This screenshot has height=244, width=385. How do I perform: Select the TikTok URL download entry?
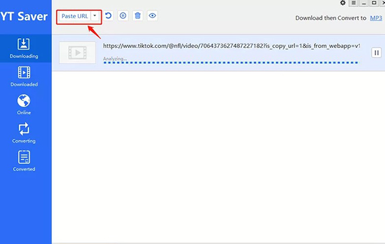click(x=231, y=45)
